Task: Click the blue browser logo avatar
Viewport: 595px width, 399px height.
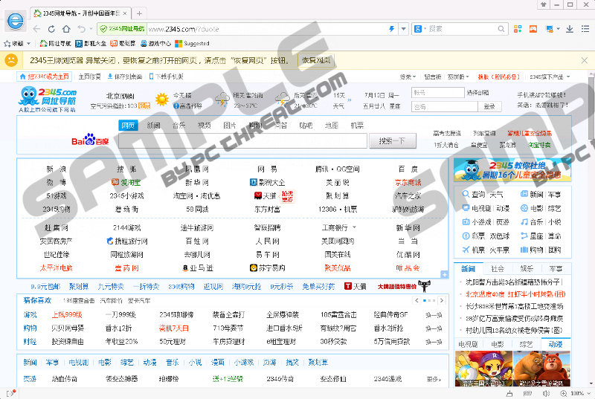Action: tap(16, 21)
